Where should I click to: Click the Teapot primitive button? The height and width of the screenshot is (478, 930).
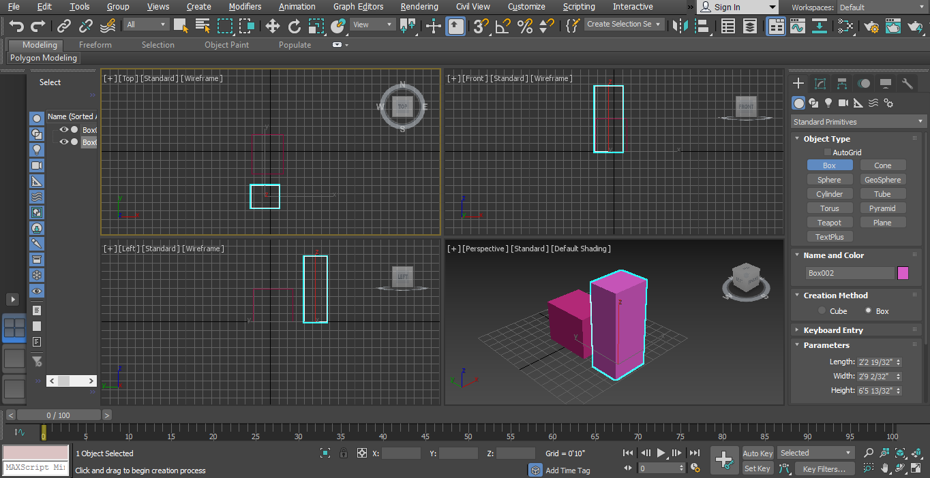click(829, 223)
